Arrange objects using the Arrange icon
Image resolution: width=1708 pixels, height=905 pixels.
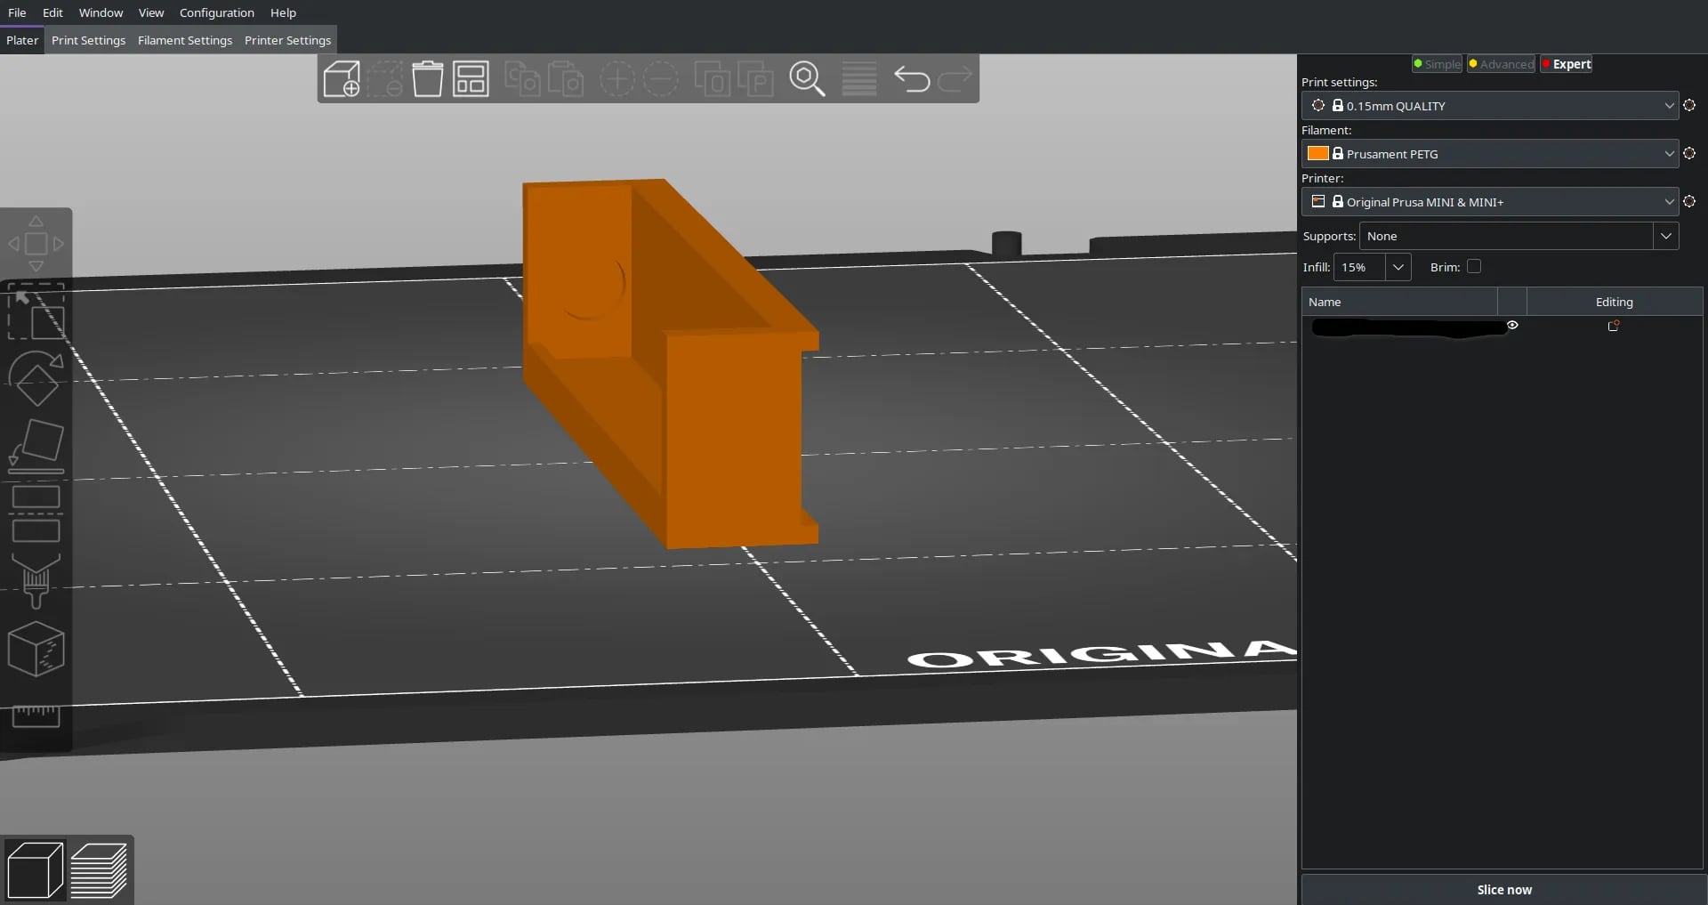pyautogui.click(x=471, y=79)
